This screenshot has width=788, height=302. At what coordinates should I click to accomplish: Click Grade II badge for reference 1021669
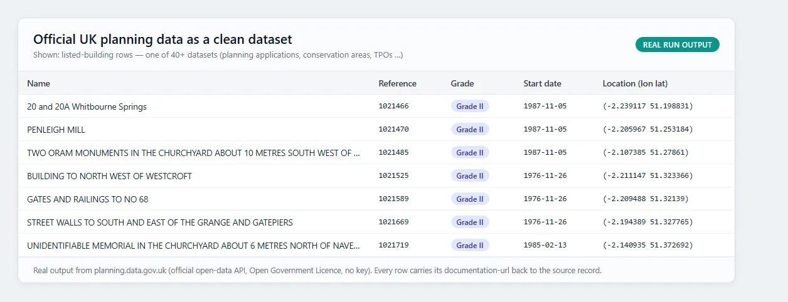coord(470,222)
